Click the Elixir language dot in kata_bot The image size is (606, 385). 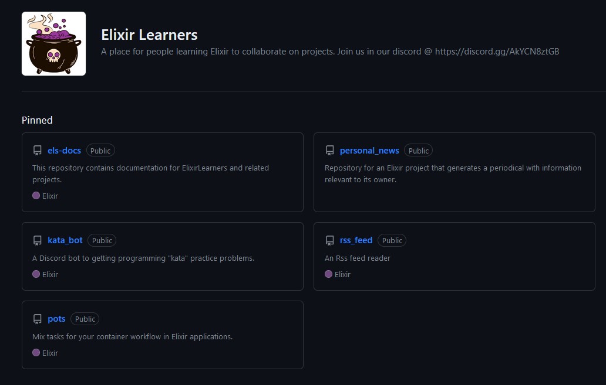[36, 274]
